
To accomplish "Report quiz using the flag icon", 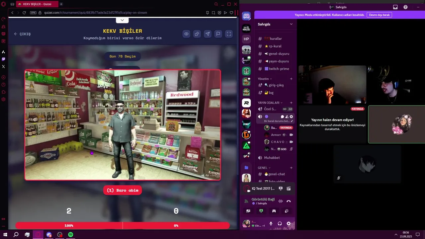I will 218,34.
